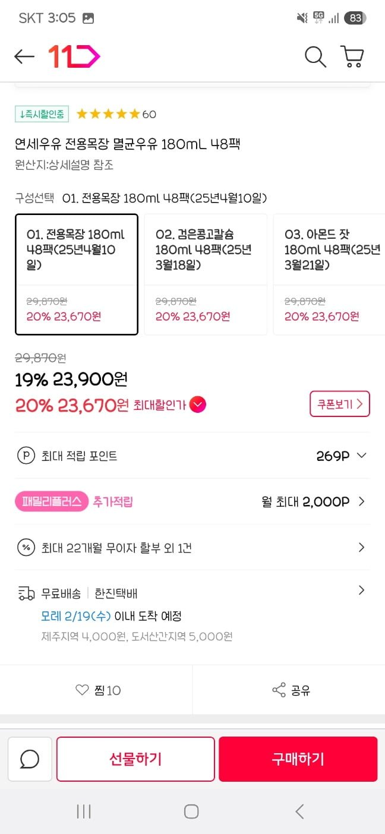
Task: Open Android recent apps button
Action: 84,811
